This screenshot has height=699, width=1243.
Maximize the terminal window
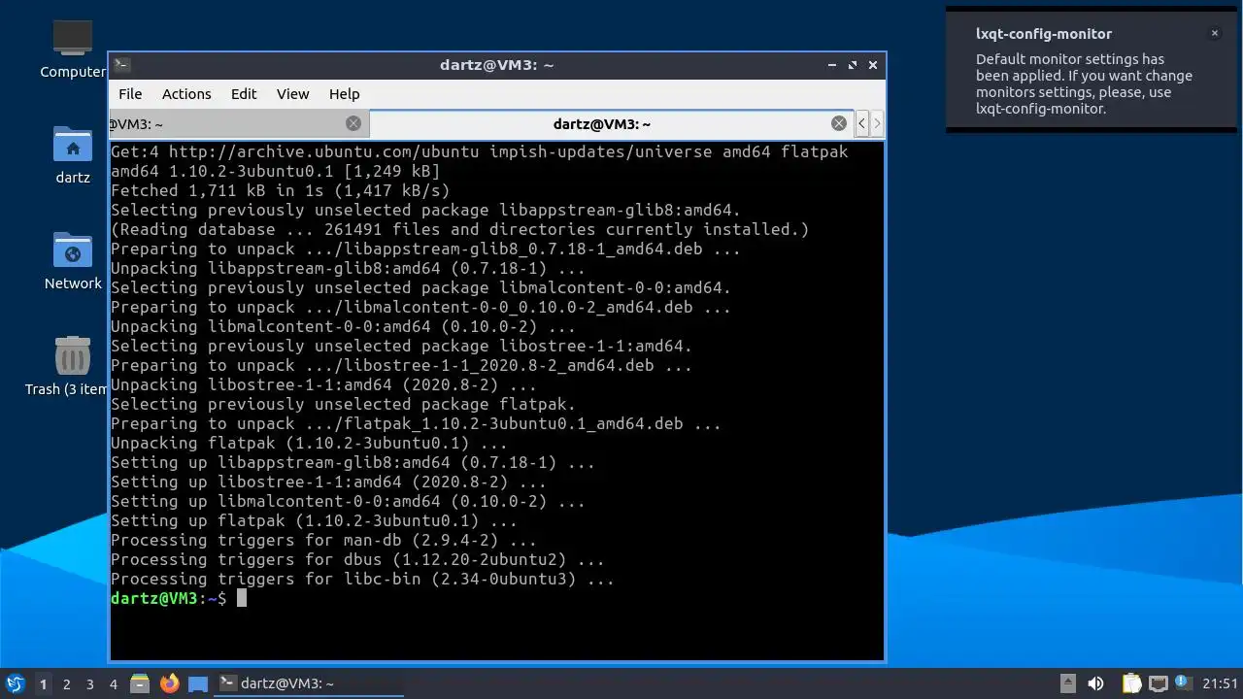click(853, 65)
